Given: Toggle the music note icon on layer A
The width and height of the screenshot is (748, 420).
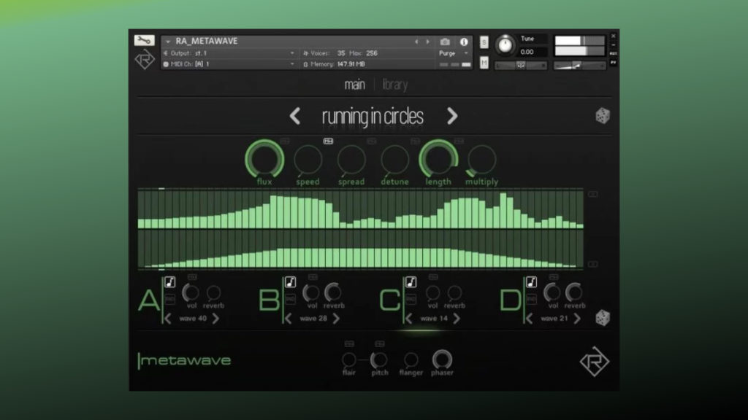Looking at the screenshot, I should point(169,281).
